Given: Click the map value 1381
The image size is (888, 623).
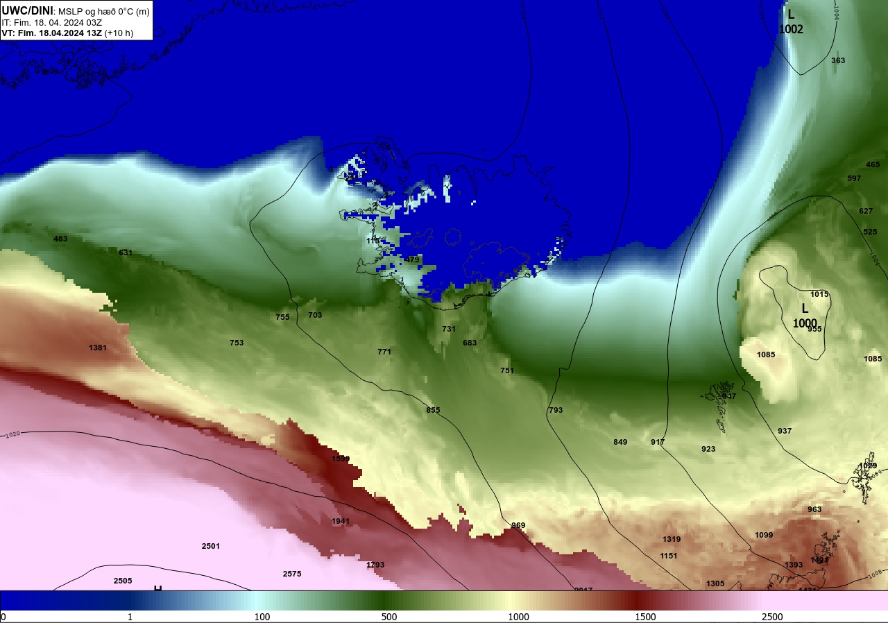Looking at the screenshot, I should tap(98, 348).
